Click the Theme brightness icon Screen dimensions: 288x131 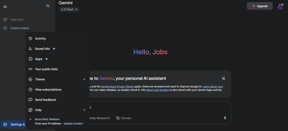coord(30,80)
